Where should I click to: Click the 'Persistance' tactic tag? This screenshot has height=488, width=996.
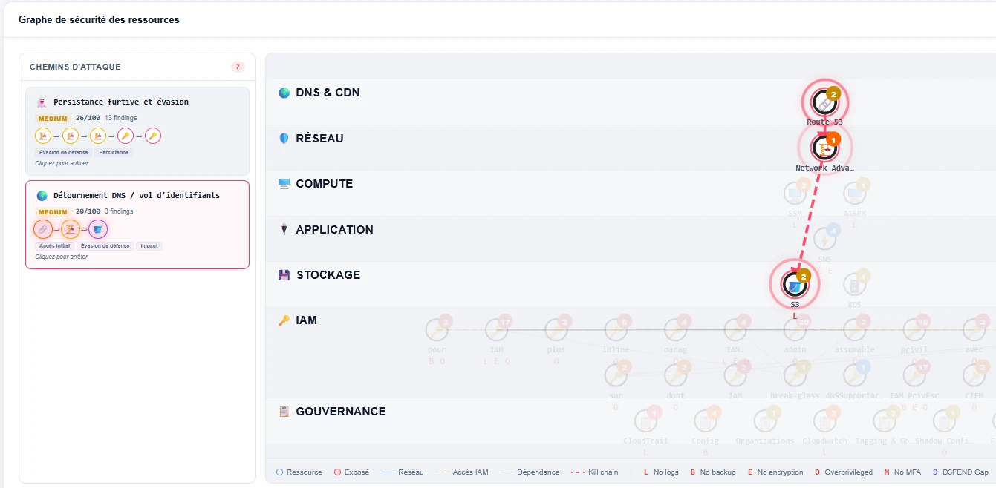click(x=114, y=152)
